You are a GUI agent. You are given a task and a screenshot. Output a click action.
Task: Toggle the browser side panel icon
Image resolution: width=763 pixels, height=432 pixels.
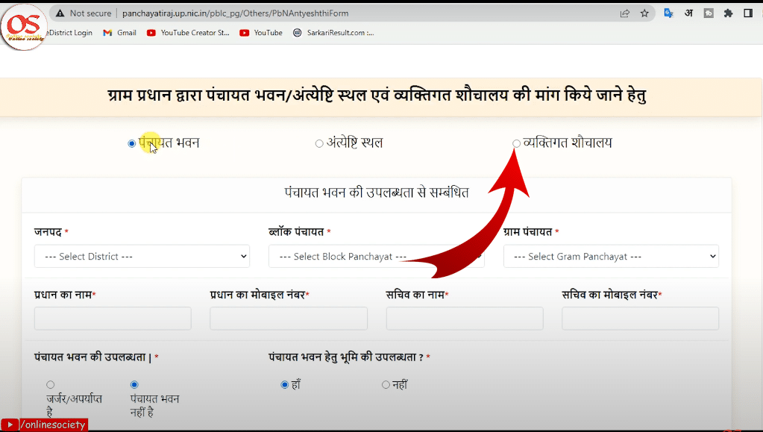747,13
